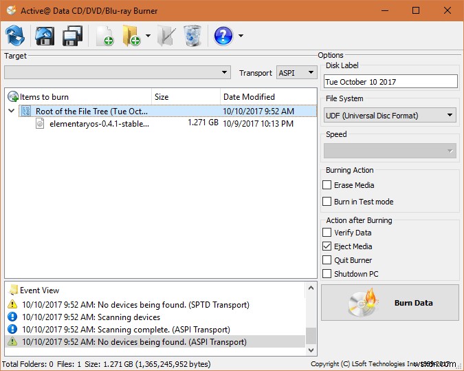The width and height of the screenshot is (464, 371).
Task: Click the application icon in title bar
Action: [12, 10]
